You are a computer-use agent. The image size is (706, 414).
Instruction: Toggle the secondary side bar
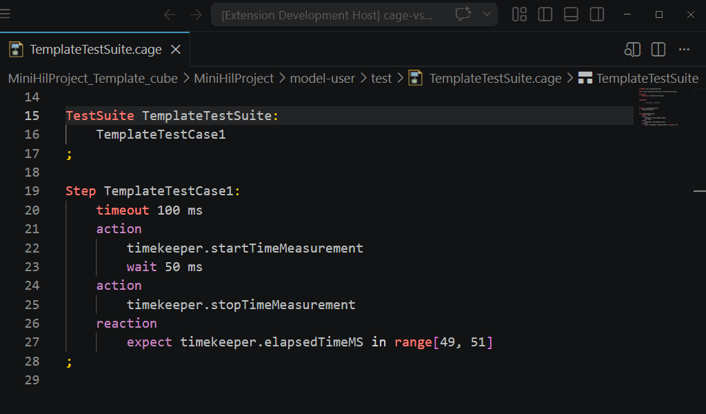click(x=597, y=14)
